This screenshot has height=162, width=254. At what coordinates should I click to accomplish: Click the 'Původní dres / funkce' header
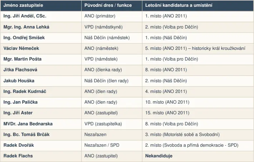point(108,5)
